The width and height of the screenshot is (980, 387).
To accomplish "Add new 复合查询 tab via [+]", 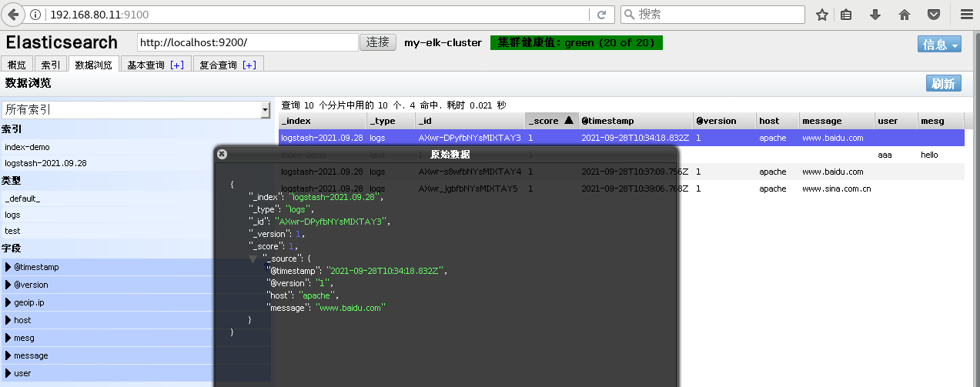I will (x=249, y=65).
